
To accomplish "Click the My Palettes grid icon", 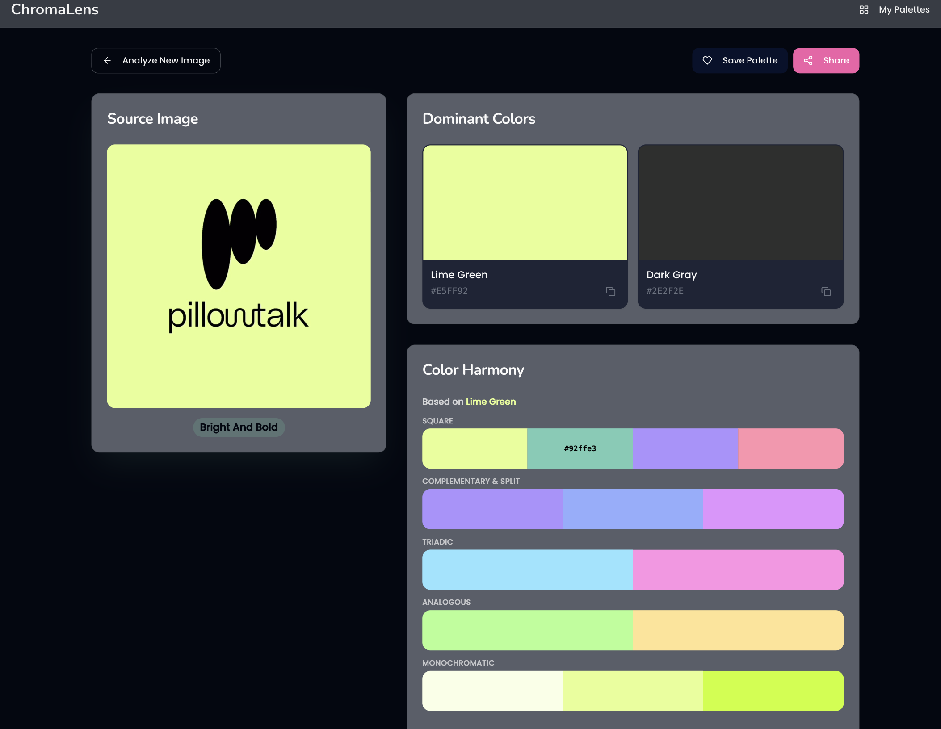I will [864, 10].
